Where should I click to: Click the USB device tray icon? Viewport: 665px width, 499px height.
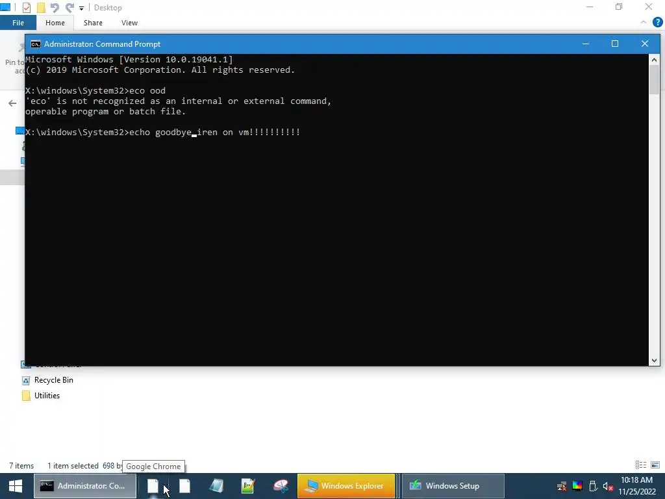point(593,486)
